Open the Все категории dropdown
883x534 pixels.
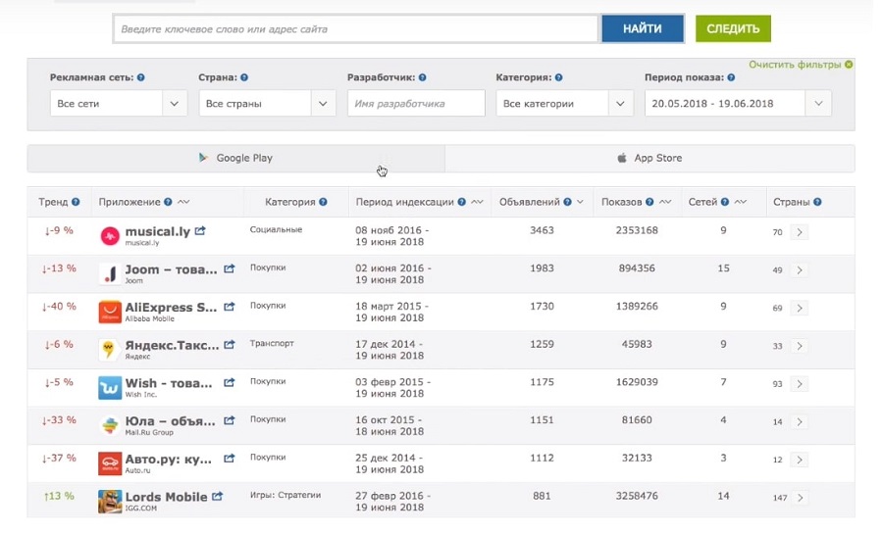tap(564, 104)
